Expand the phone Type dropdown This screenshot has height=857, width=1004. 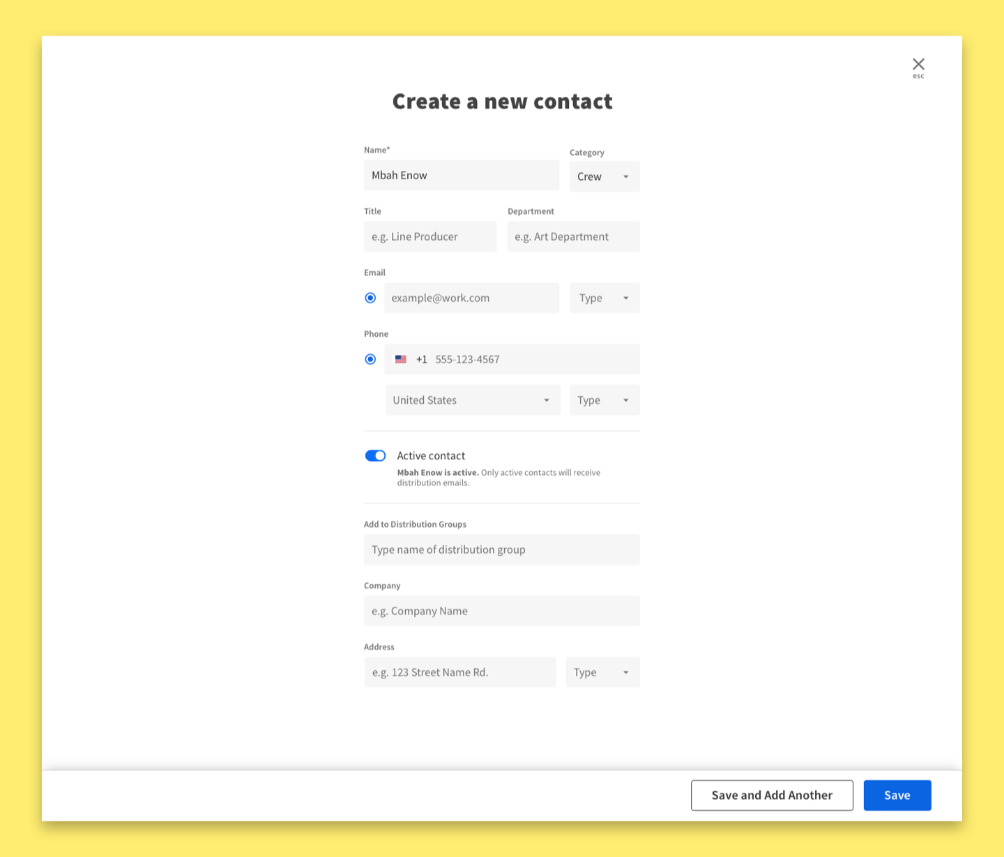coord(604,400)
